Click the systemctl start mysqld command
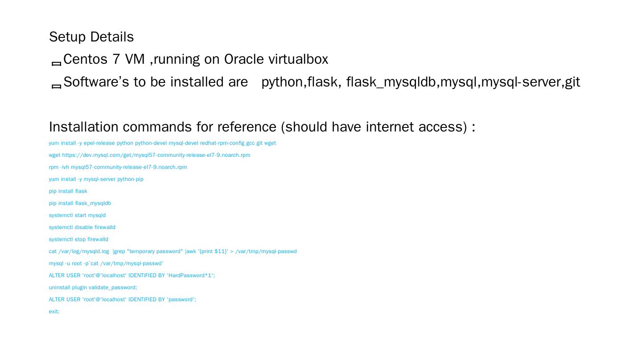Image resolution: width=642 pixels, height=361 pixels. click(77, 215)
